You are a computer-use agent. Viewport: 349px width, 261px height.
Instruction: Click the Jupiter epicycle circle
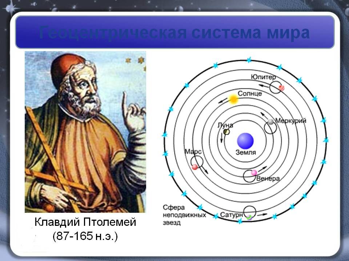pos(276,87)
